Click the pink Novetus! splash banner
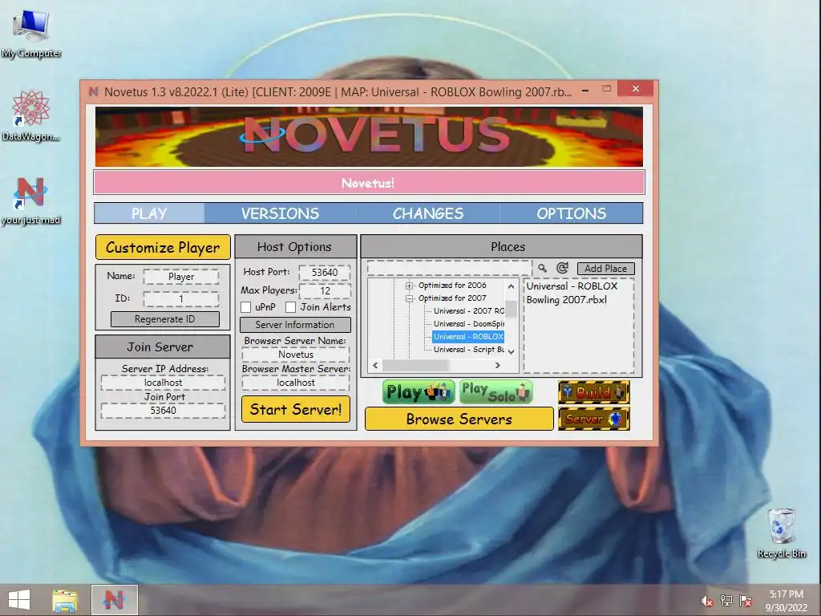 pyautogui.click(x=369, y=183)
